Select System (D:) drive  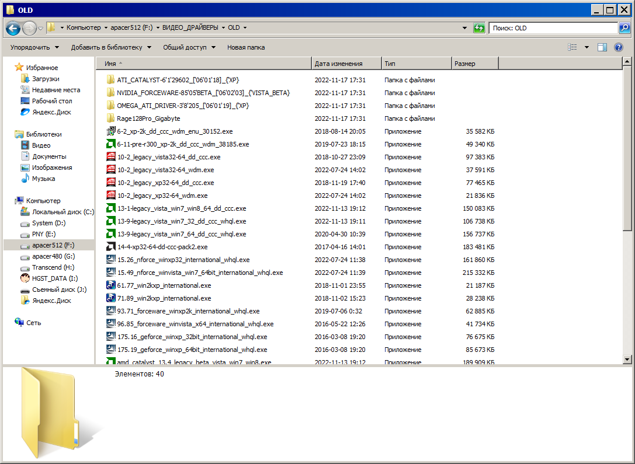coord(48,223)
